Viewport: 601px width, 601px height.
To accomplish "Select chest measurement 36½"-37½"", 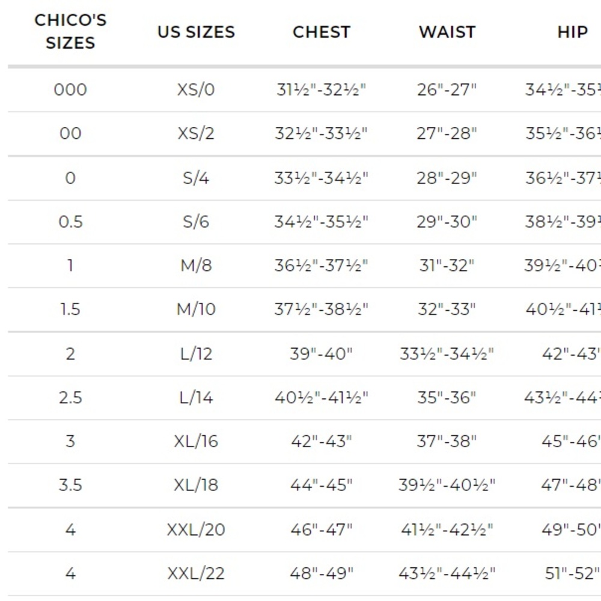I will pyautogui.click(x=321, y=265).
